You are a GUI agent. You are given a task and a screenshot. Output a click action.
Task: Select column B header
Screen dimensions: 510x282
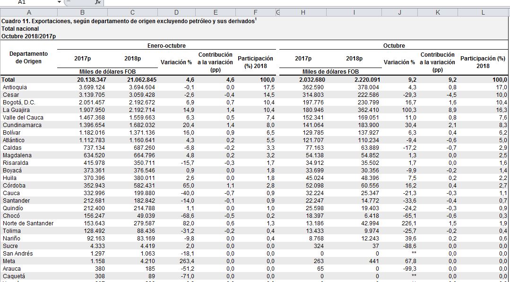point(82,13)
